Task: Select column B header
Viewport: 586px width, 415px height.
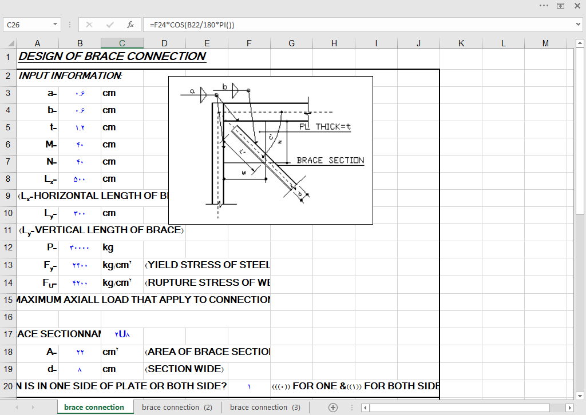Action: 80,43
